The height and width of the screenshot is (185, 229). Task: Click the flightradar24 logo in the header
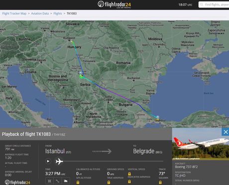coord(114,4)
